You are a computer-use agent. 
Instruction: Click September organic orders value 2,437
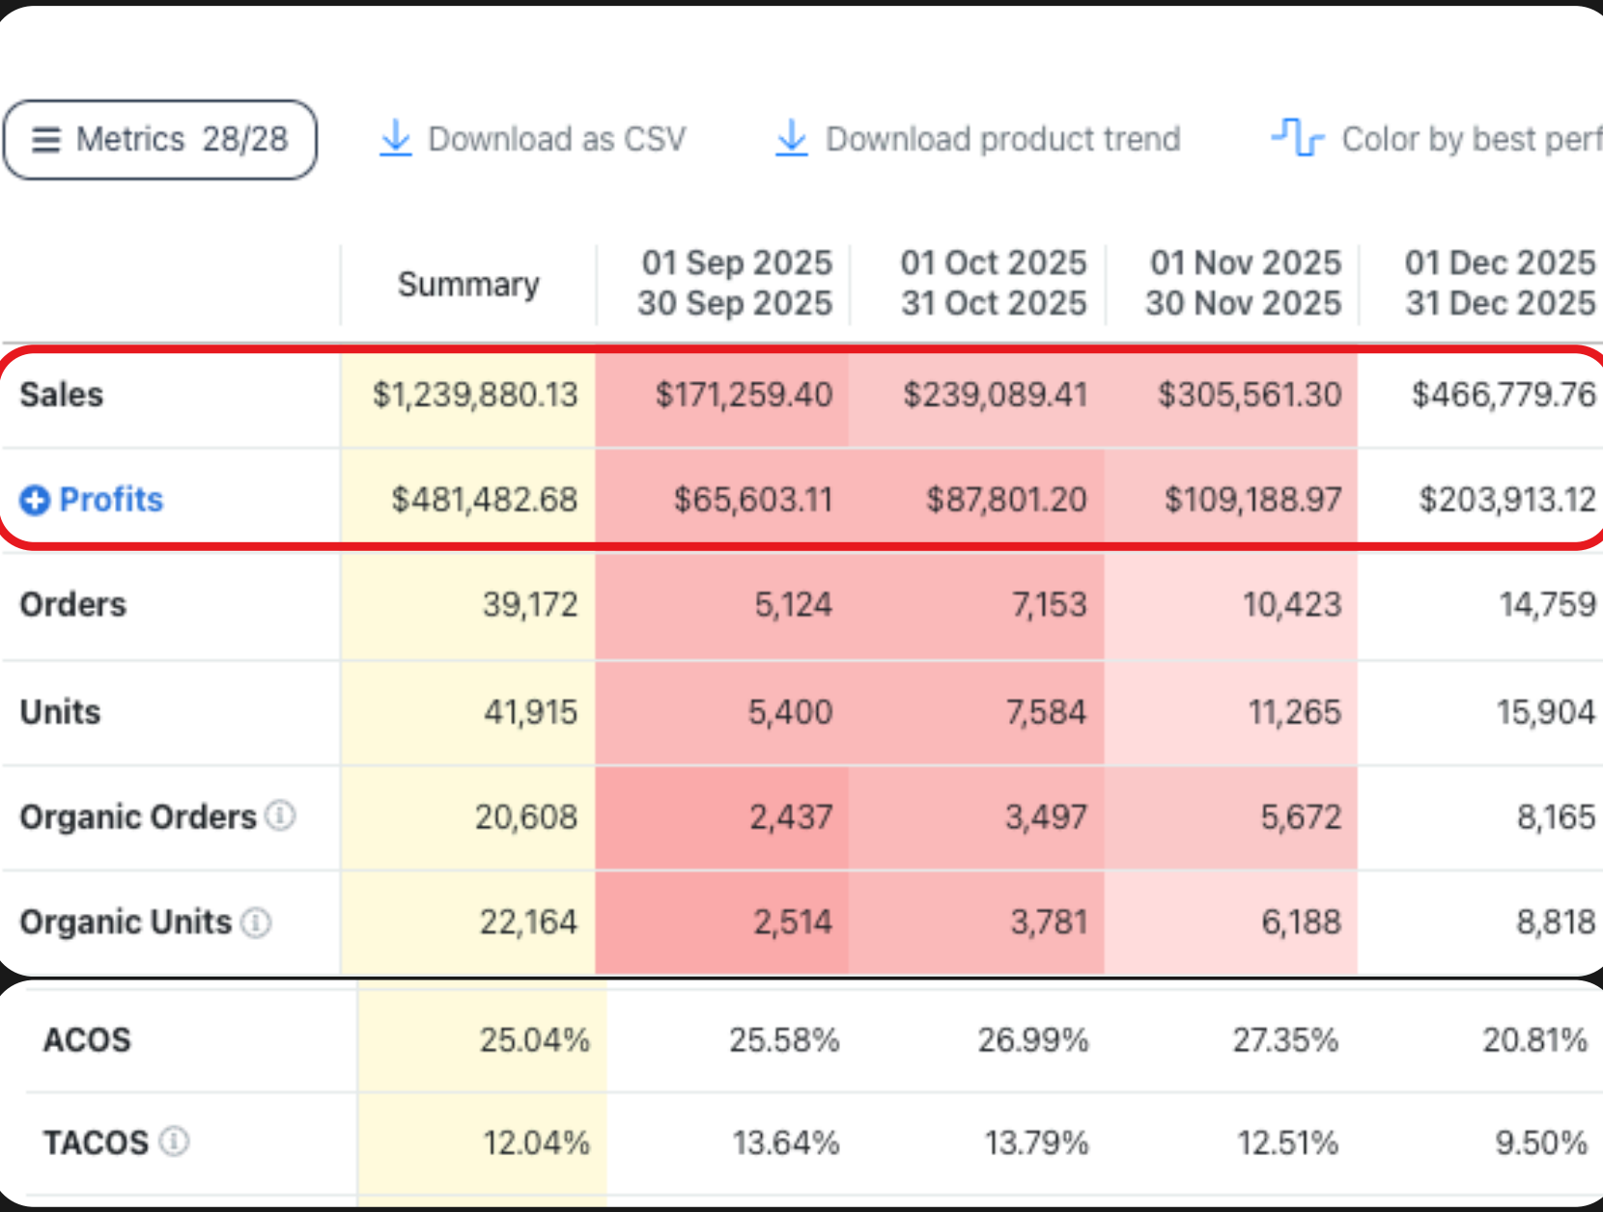(792, 817)
